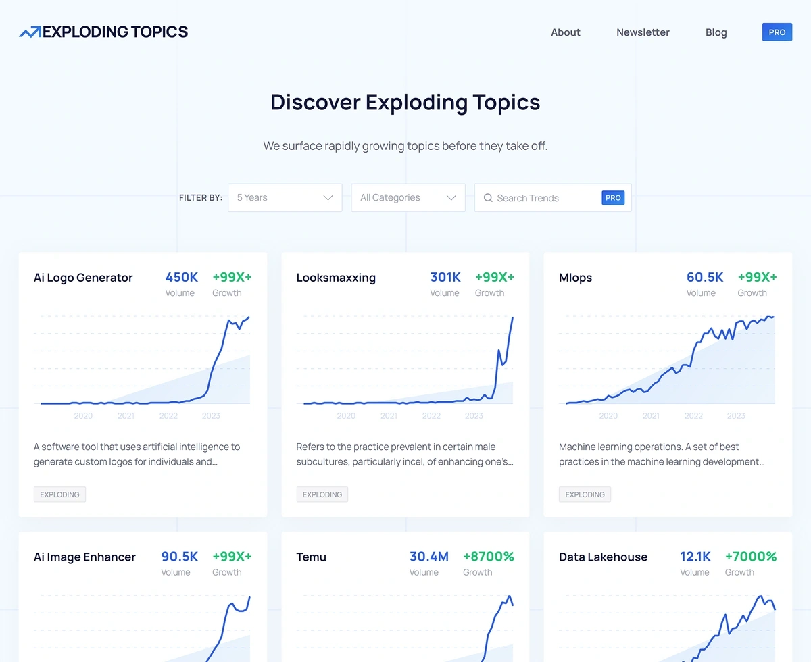This screenshot has height=662, width=811.
Task: Click the Looksmaxxing description text
Action: (405, 454)
